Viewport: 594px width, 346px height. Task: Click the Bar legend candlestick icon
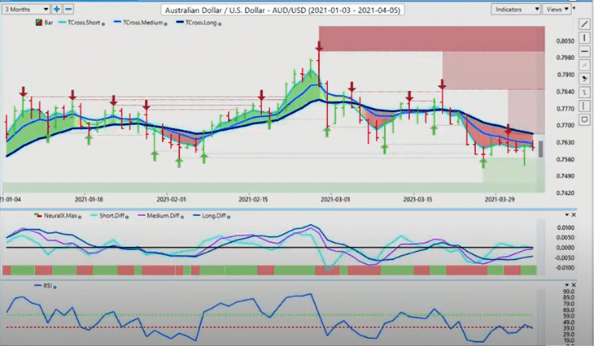pyautogui.click(x=38, y=23)
